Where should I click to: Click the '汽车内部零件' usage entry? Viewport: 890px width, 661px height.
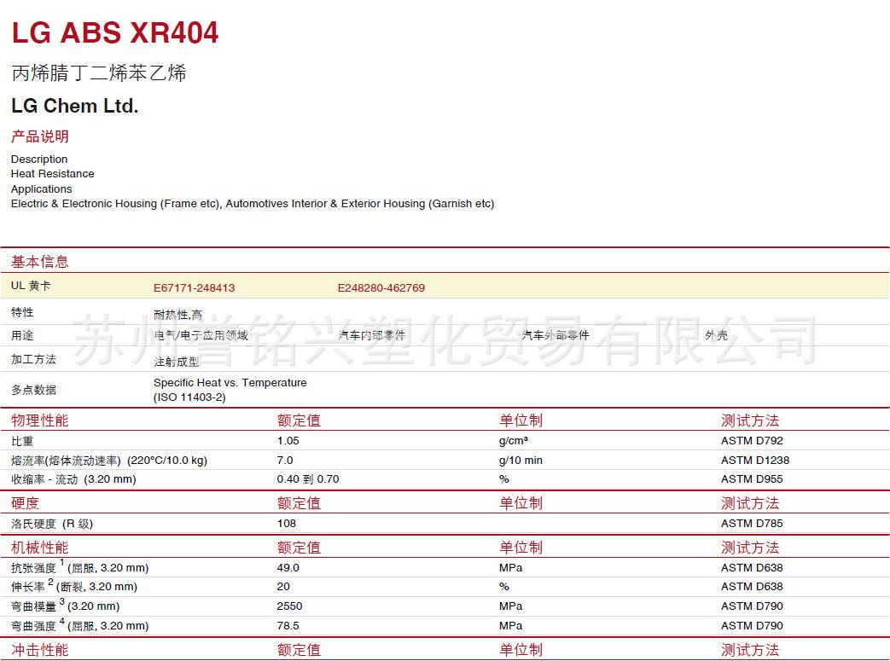[x=372, y=335]
